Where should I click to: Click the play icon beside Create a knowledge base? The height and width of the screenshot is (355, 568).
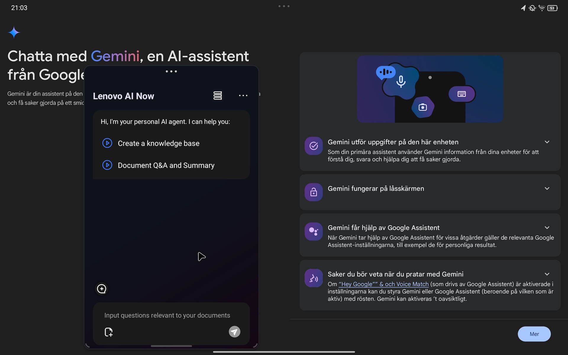click(107, 143)
